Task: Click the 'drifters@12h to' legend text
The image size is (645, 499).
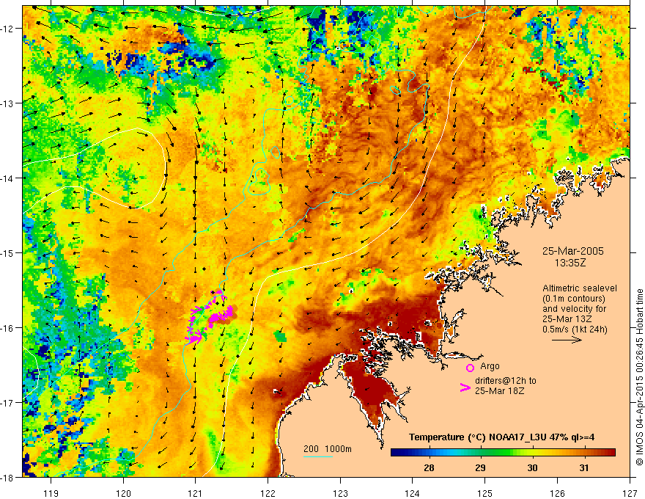Action: point(506,381)
